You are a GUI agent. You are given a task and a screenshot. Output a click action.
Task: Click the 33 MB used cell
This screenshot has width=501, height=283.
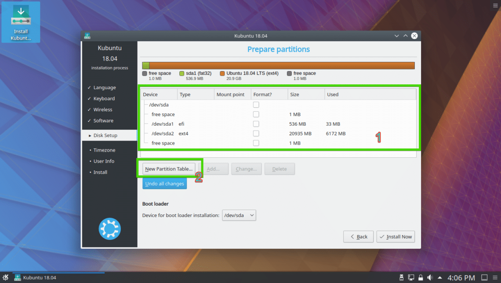[333, 124]
